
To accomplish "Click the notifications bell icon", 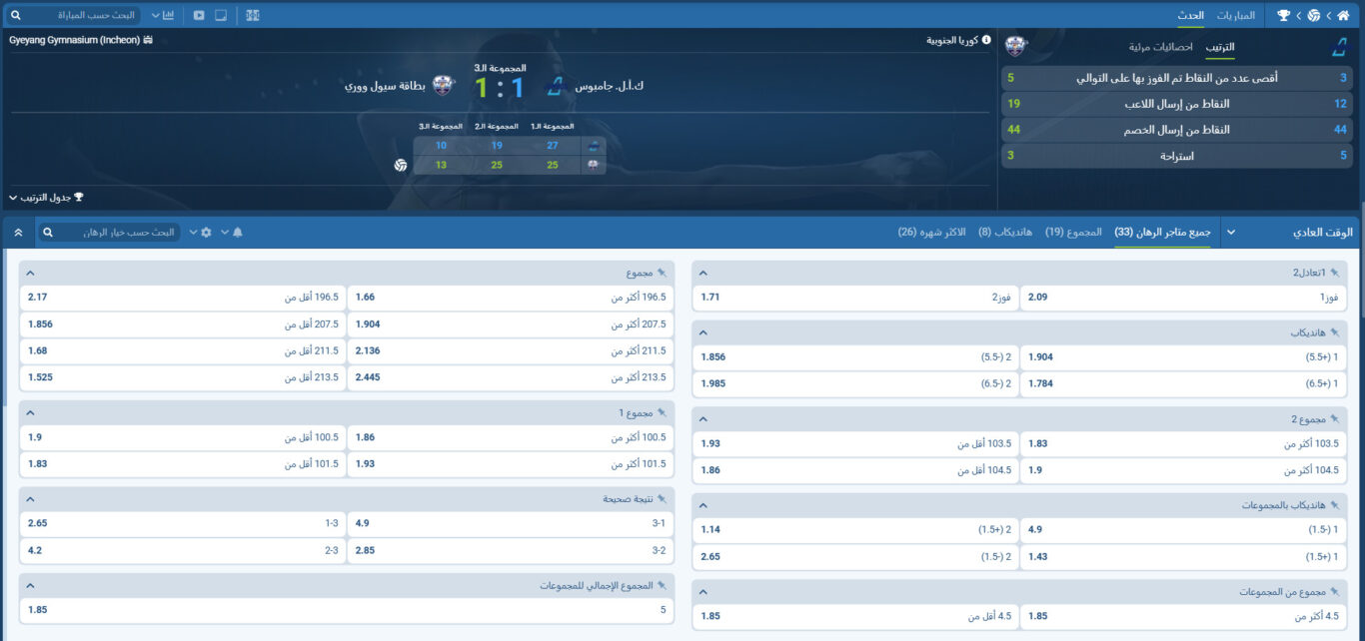I will [x=238, y=233].
